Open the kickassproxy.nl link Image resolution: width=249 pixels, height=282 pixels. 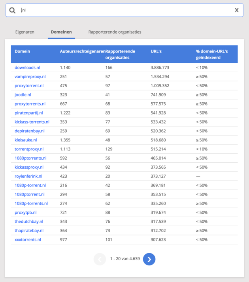point(29,167)
